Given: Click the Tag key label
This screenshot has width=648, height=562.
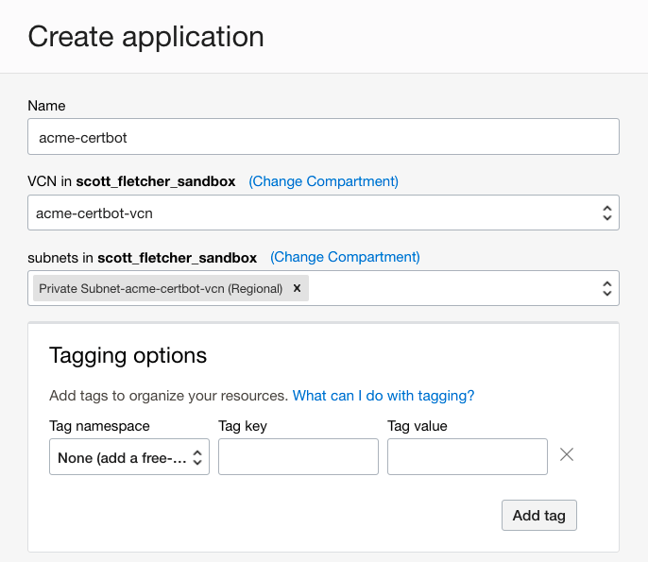Looking at the screenshot, I should [243, 426].
